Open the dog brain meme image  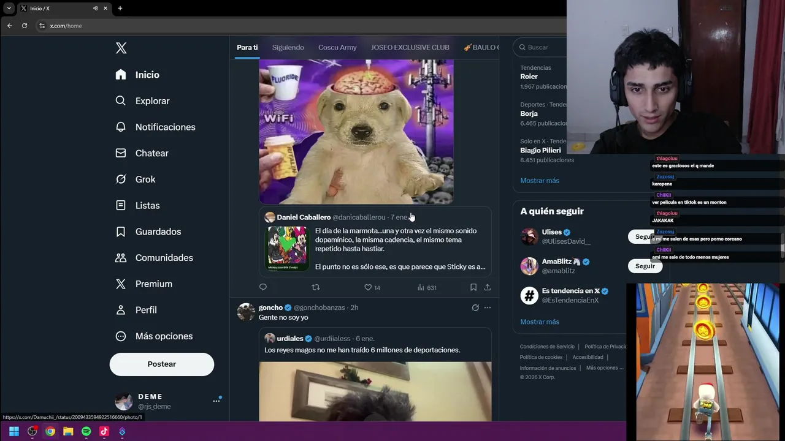(356, 132)
